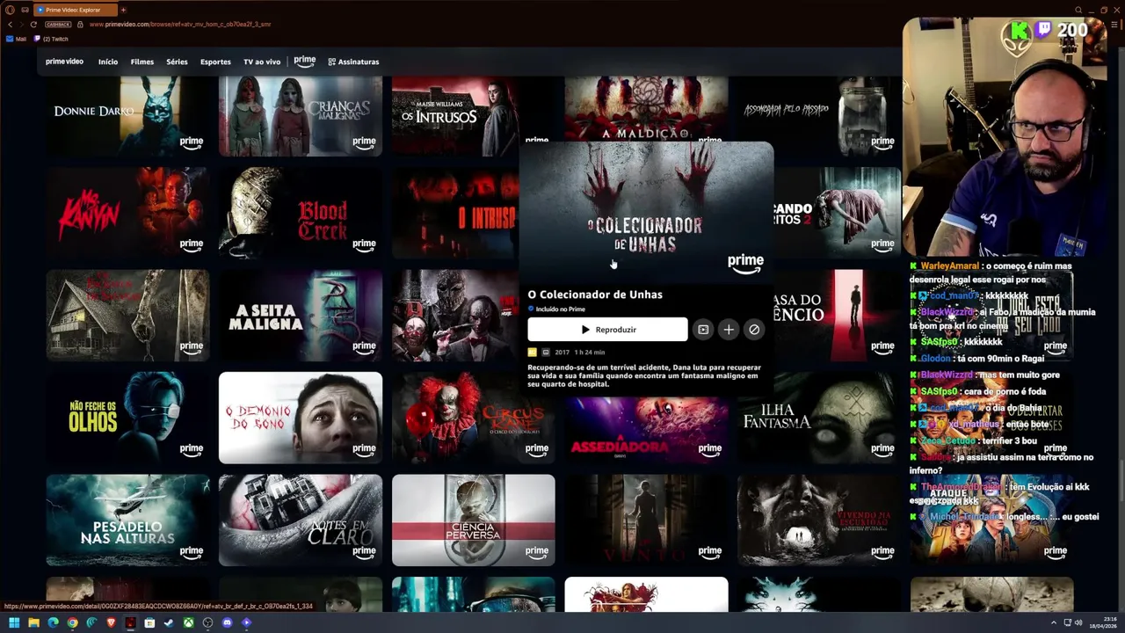This screenshot has height=633, width=1125.
Task: Open the Blood Creek movie card
Action: click(x=301, y=212)
